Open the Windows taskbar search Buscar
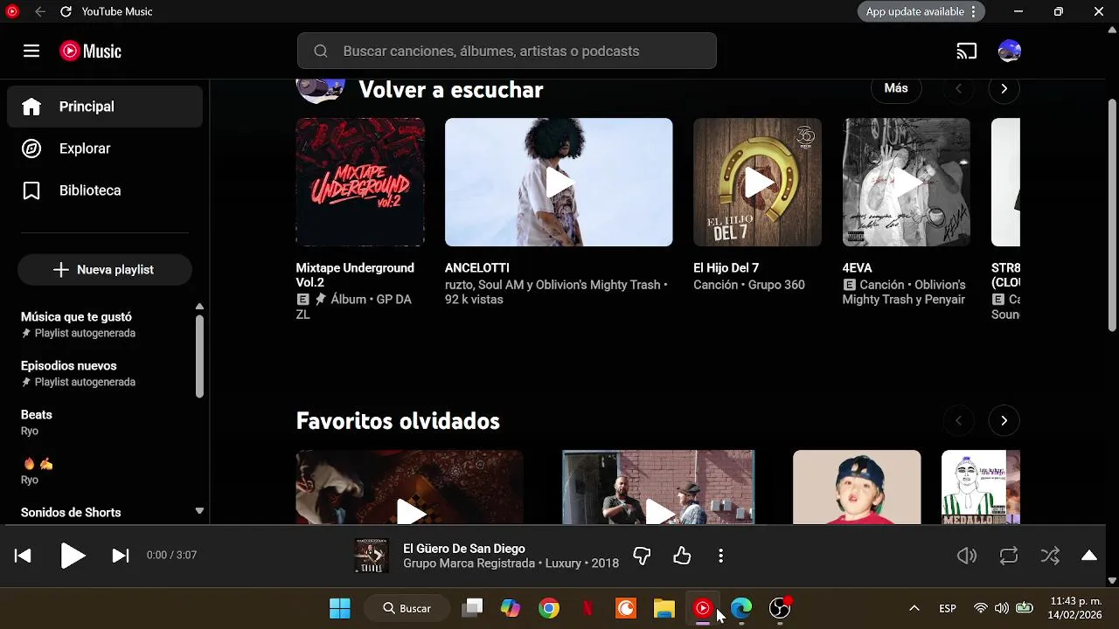Viewport: 1119px width, 629px height. (x=408, y=608)
